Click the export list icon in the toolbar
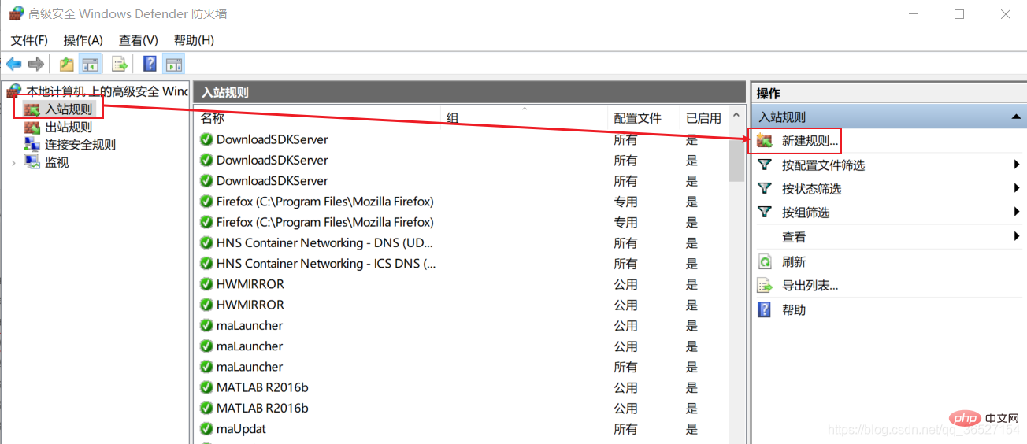 point(119,64)
